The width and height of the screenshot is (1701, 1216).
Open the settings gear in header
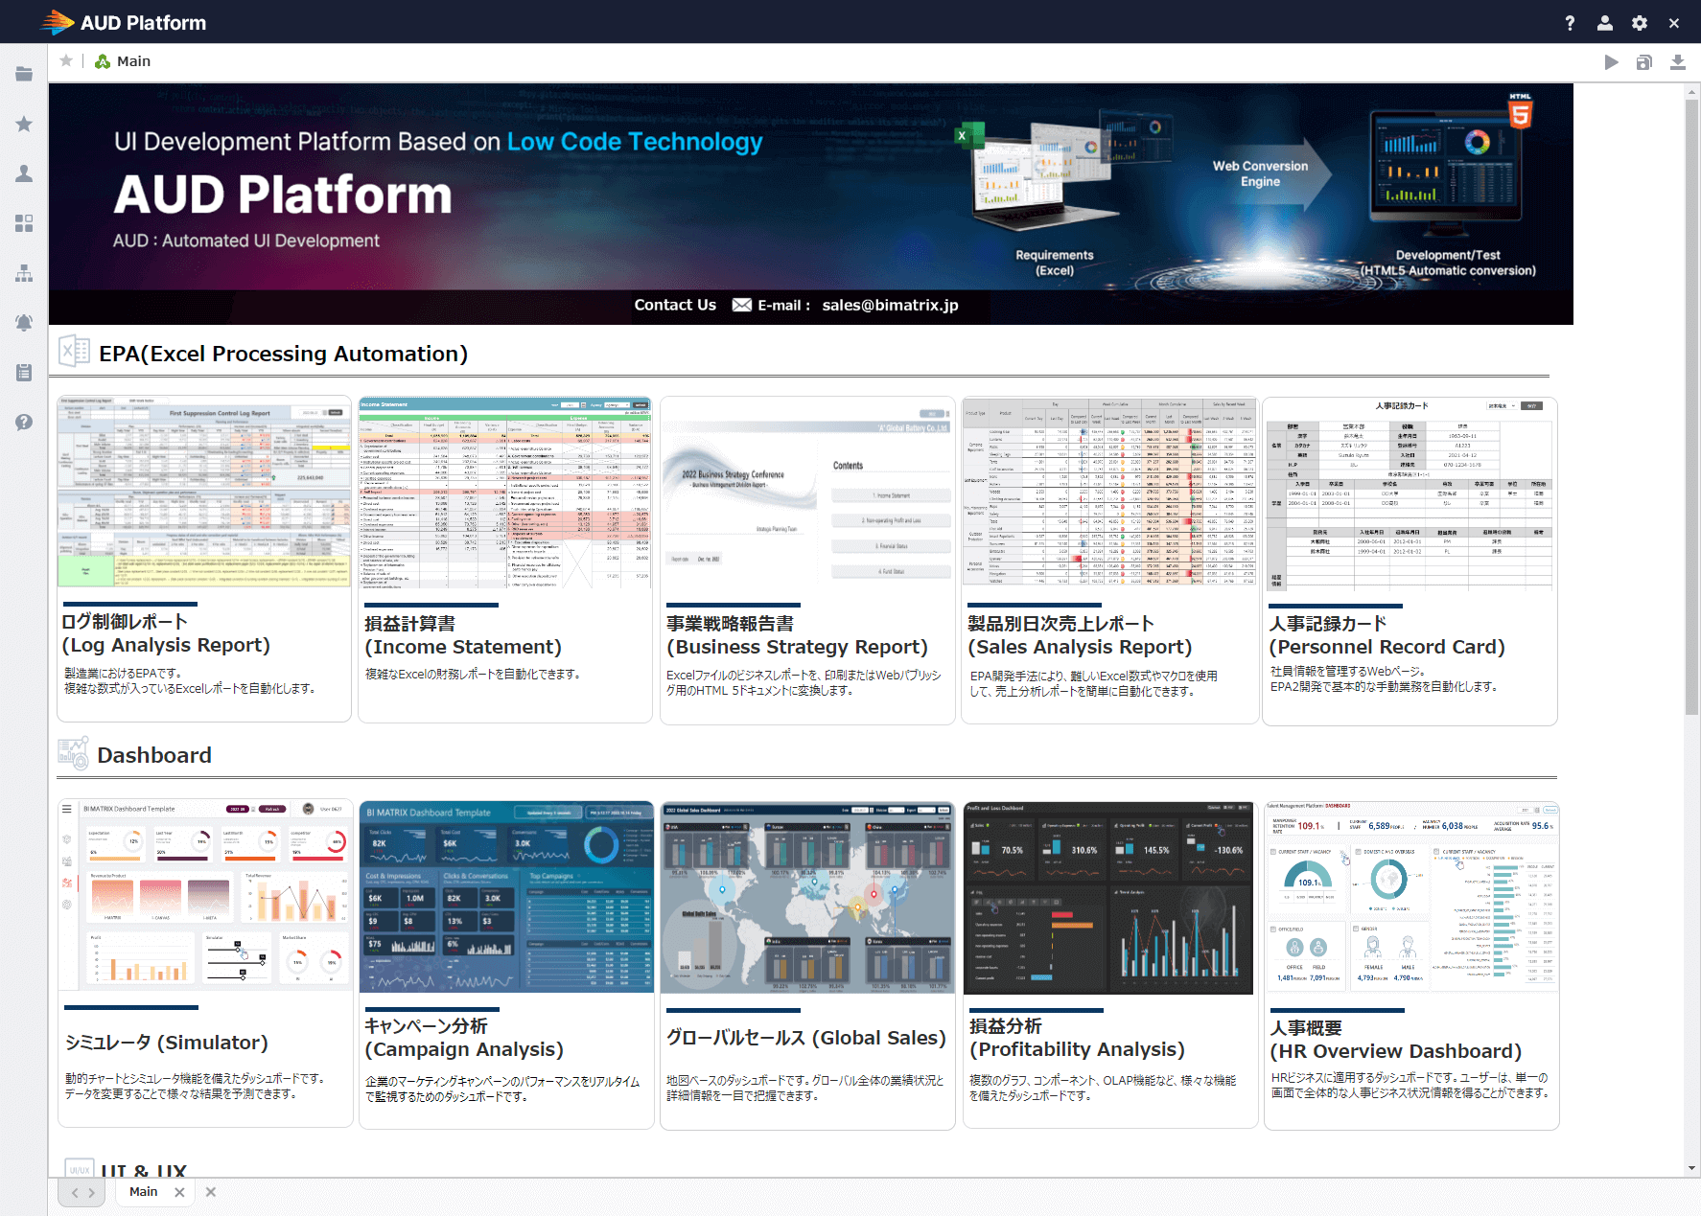point(1640,23)
